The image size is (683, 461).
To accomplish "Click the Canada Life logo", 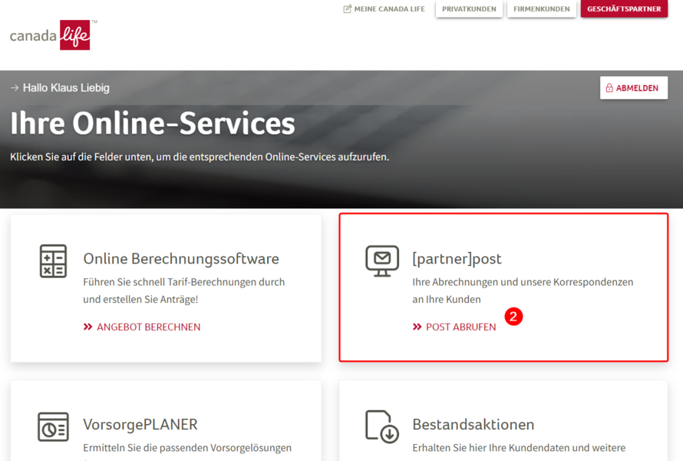I will pos(54,35).
